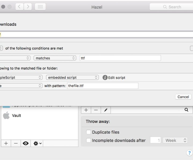Viewport: 193px width, 160px height.
Task: Open the rename action dropdown beside 'with pattern'
Action: 21,86
